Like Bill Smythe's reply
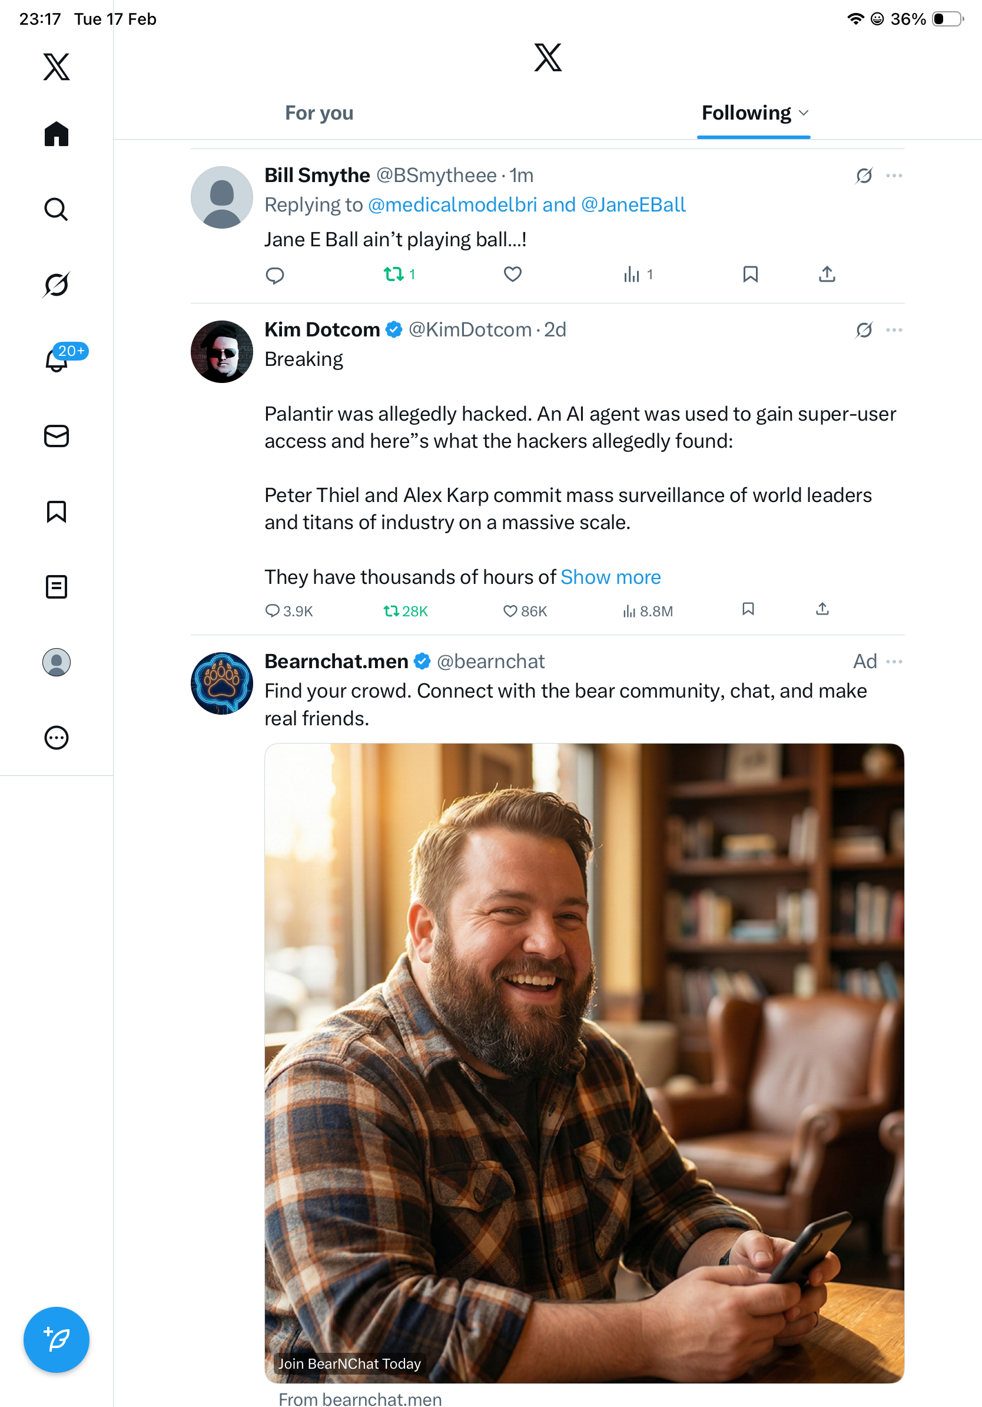 click(512, 275)
